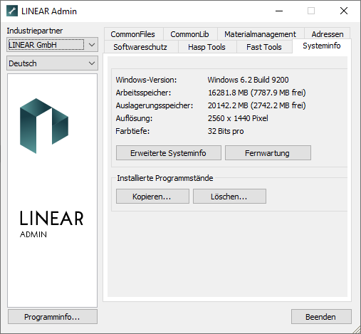
Task: Click the Auslagerungsspeicher value 20142.2 MB
Action: click(257, 105)
